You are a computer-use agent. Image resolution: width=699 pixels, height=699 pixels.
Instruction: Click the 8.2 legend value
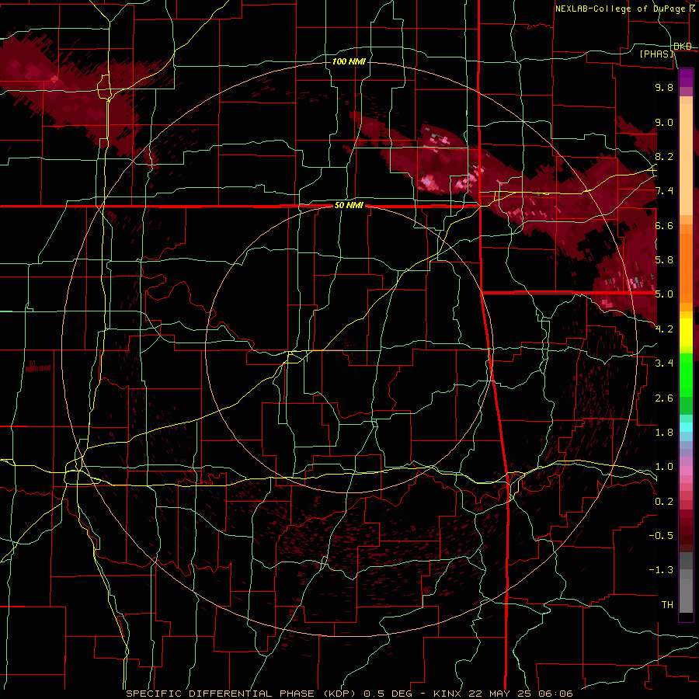coord(664,157)
